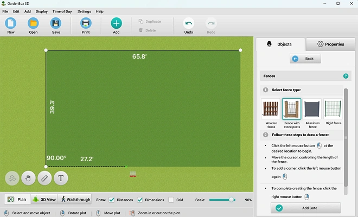Click the GardenBox 3D app icon in title bar

pos(3,3)
